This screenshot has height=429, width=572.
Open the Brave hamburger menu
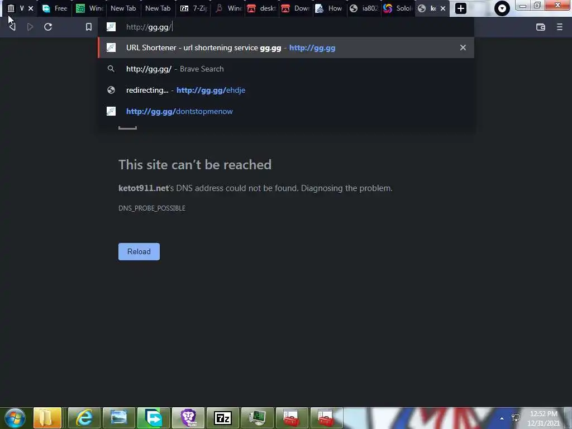[x=560, y=27]
